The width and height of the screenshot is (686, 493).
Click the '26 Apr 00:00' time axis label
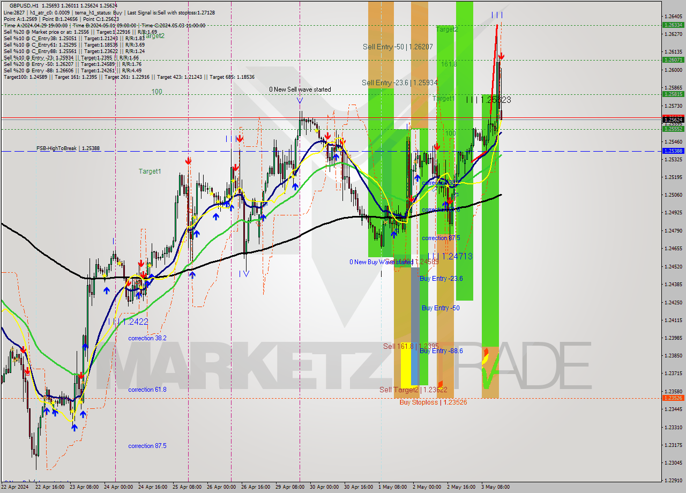(222, 488)
